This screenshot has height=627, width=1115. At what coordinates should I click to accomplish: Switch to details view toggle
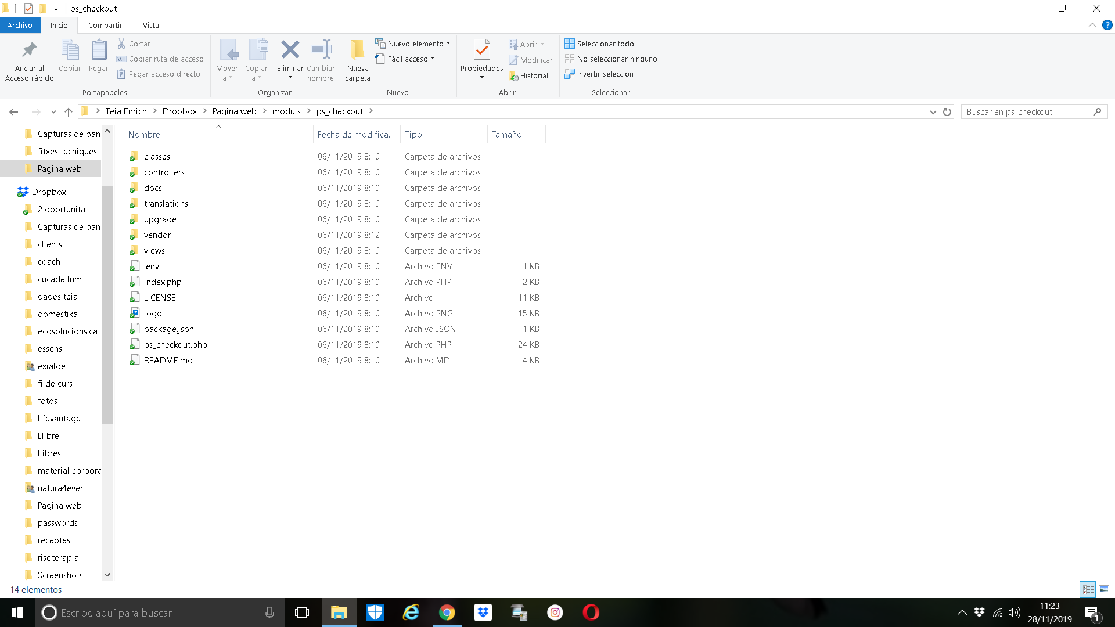1088,589
